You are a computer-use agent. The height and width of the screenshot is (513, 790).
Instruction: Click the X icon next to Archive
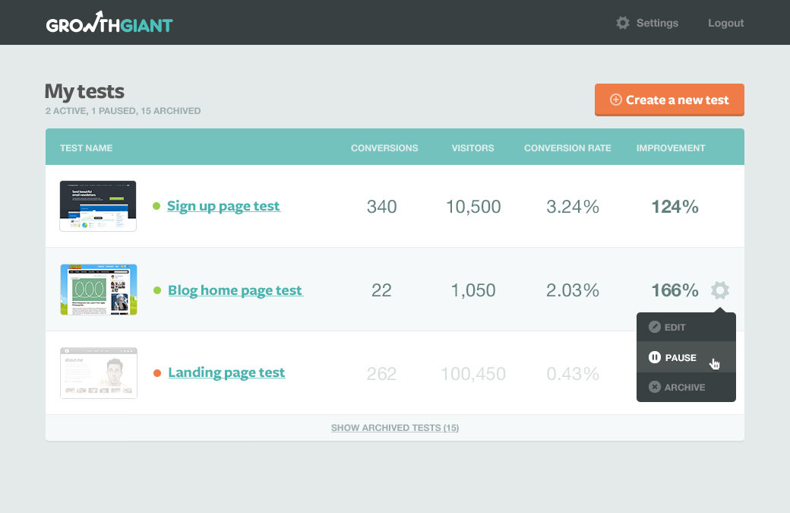coord(655,387)
